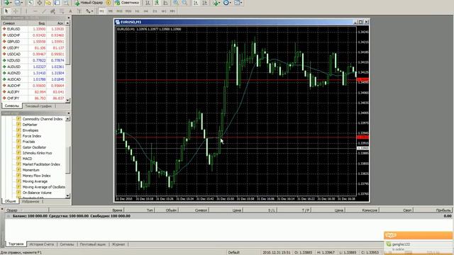
Task: Select Commodity Channel Index indicator
Action: point(43,119)
